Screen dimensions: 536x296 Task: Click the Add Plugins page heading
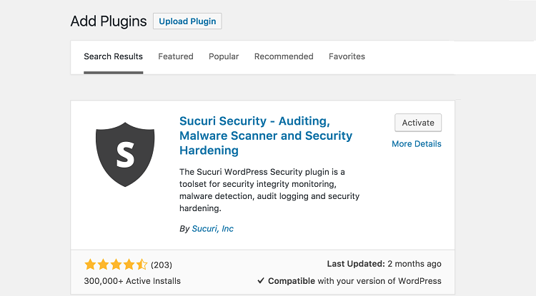coord(109,21)
